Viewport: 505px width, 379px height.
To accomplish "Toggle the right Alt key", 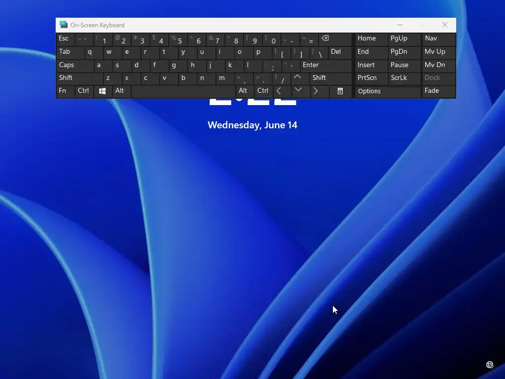I will 245,91.
